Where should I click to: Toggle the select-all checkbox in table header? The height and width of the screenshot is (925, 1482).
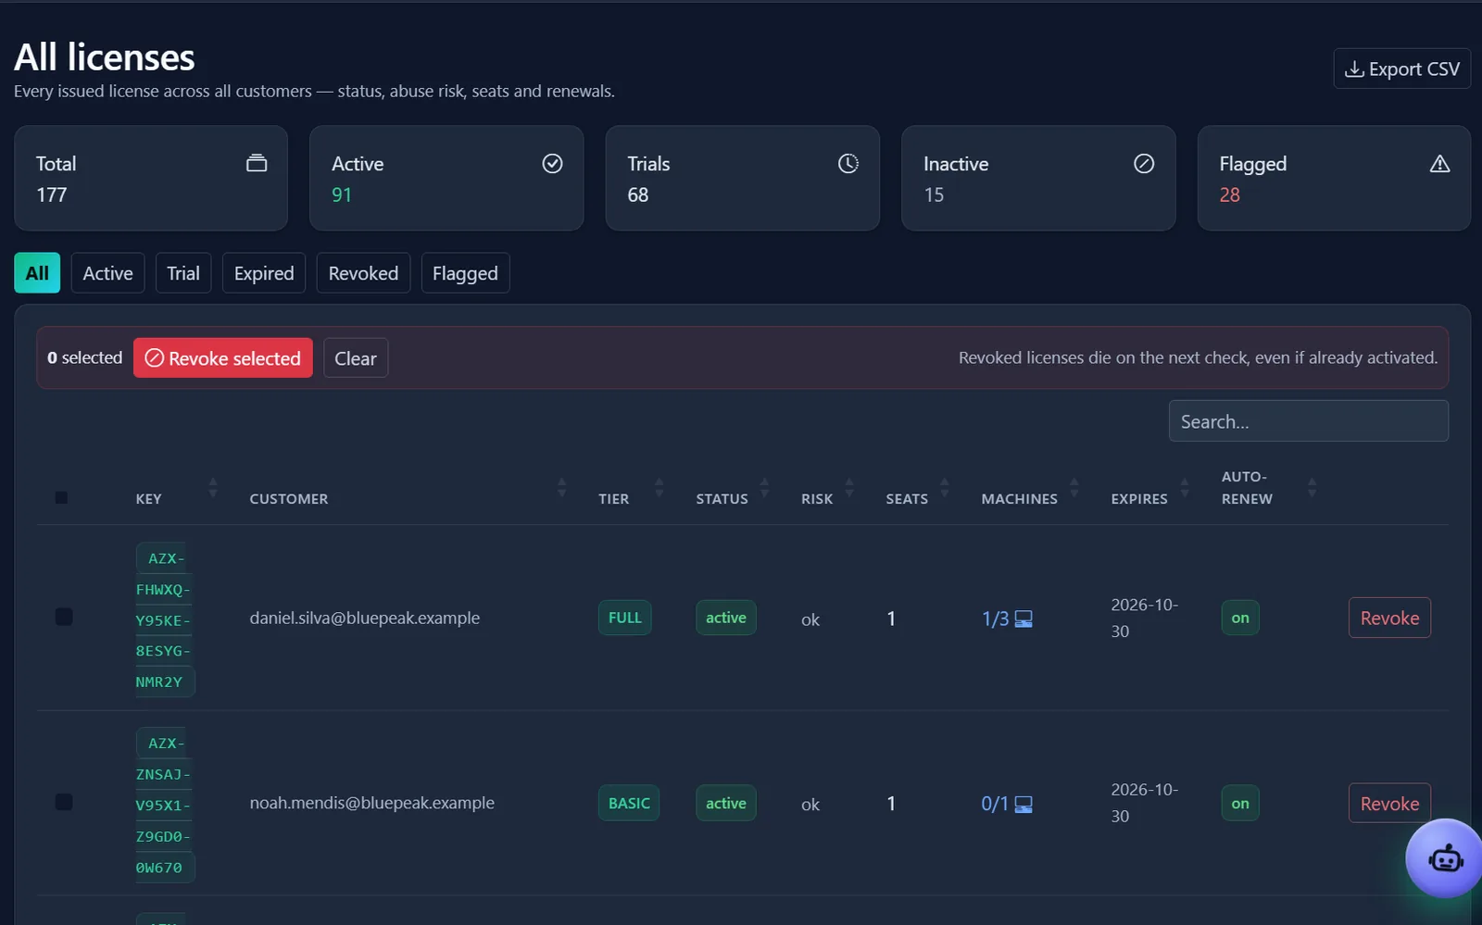pyautogui.click(x=61, y=498)
